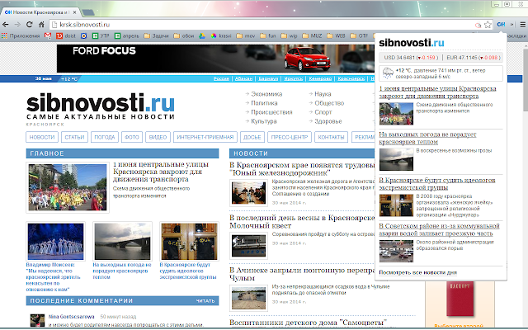
Task: Click the browser back arrow
Action: 6,25
